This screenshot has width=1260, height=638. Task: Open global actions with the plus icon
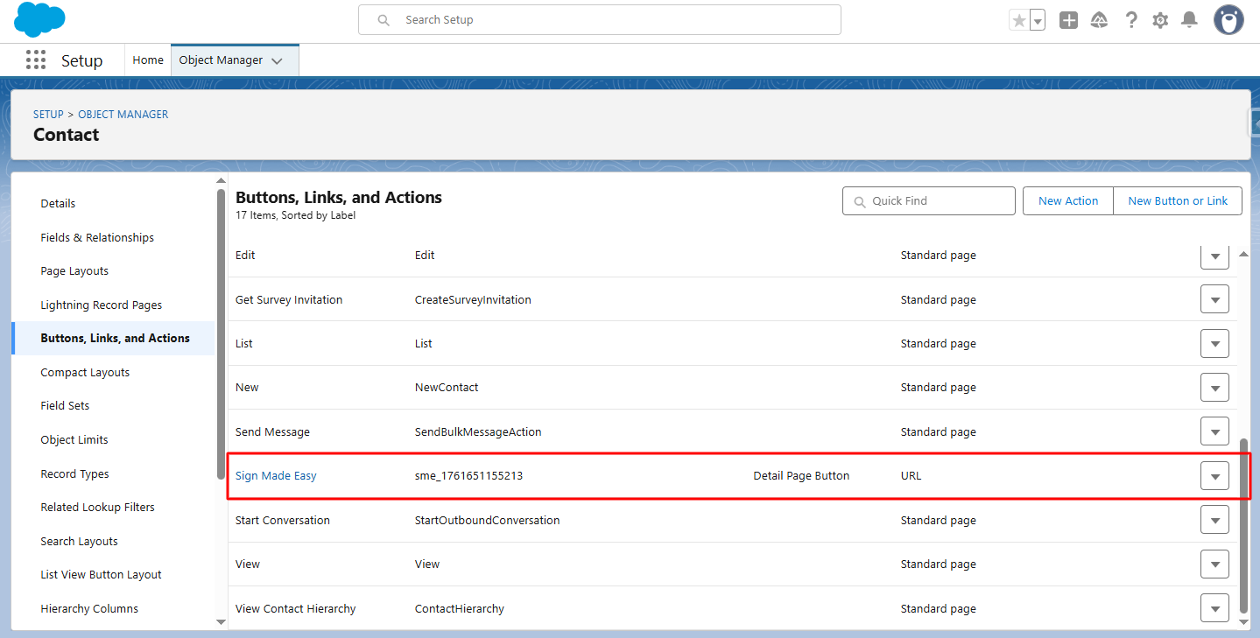click(1068, 19)
